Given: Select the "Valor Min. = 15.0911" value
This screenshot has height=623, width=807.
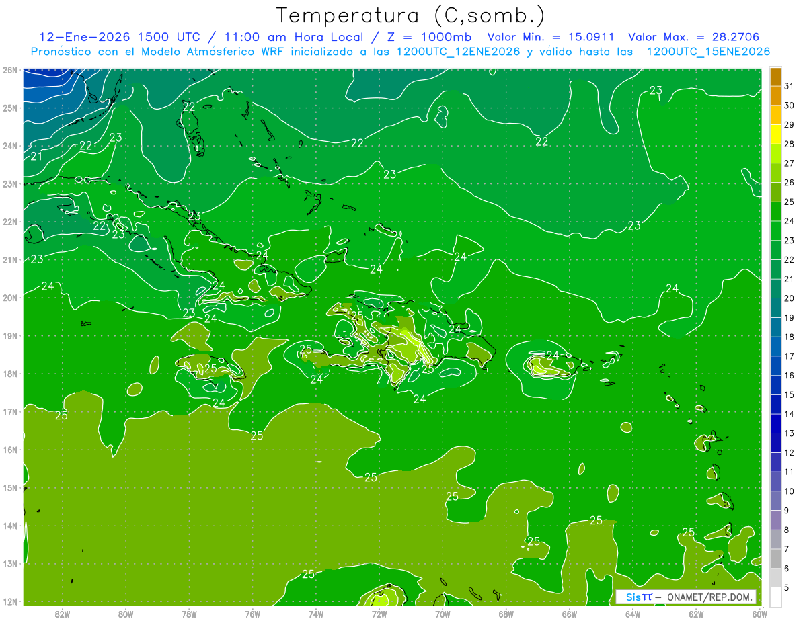Looking at the screenshot, I should (x=551, y=37).
